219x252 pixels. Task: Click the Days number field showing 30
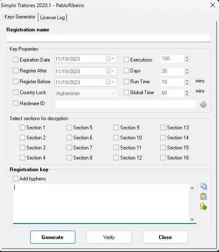point(173,71)
